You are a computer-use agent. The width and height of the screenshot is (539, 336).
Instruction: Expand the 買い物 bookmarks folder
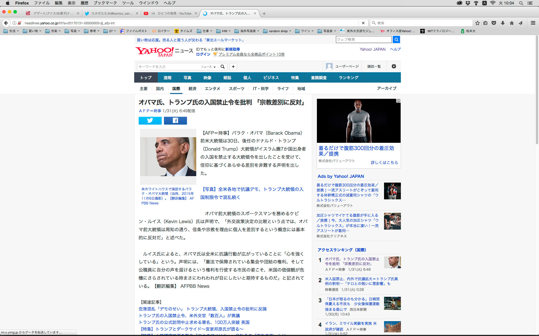coord(32,31)
